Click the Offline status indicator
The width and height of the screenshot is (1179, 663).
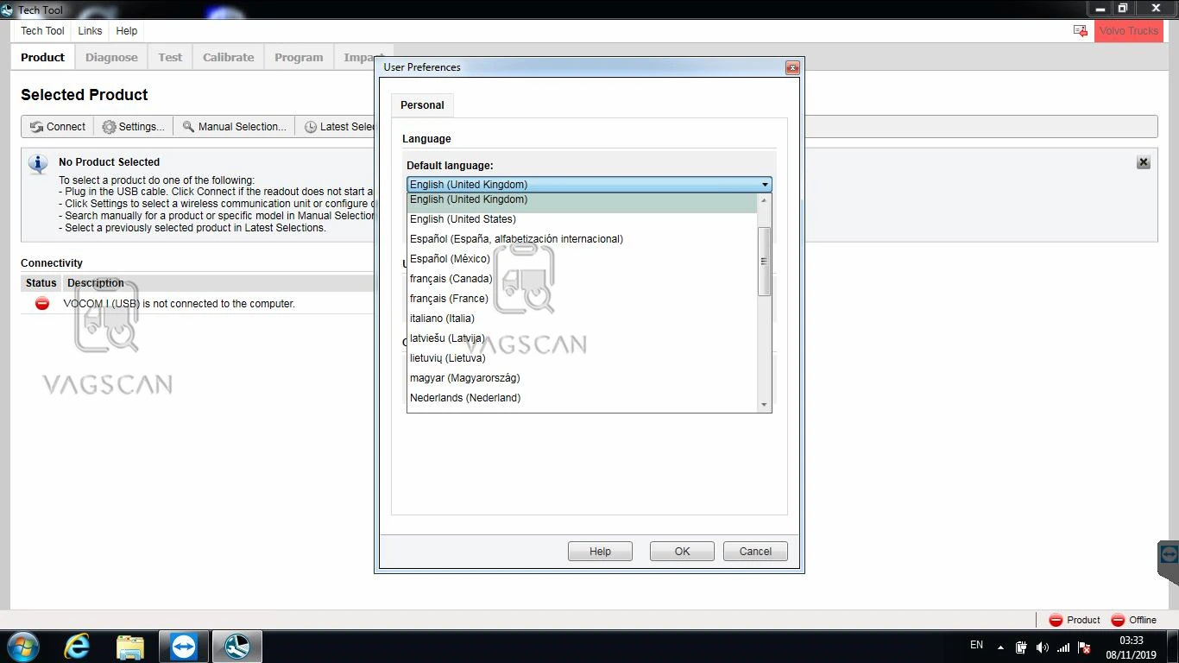click(1133, 620)
